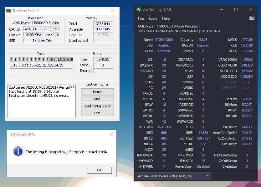
Task: Click the blue info icon in TestMem5 dialog
Action: (18, 151)
